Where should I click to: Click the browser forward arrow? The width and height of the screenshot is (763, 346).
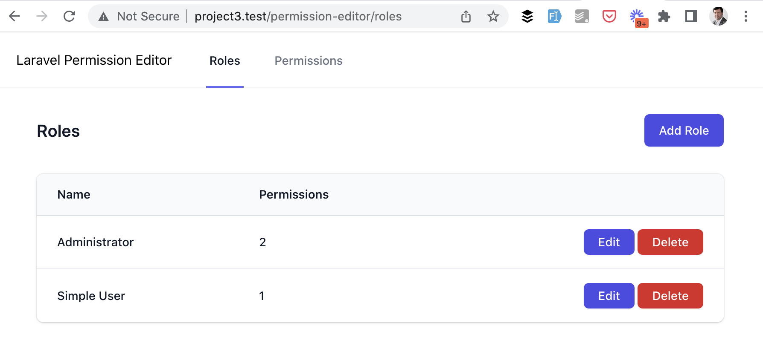[42, 17]
